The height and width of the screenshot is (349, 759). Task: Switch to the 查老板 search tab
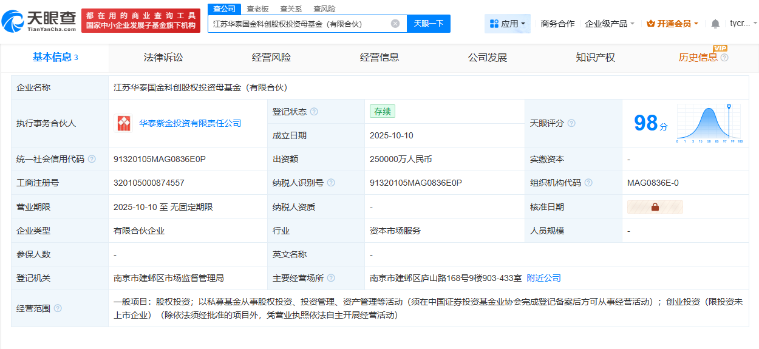point(257,8)
